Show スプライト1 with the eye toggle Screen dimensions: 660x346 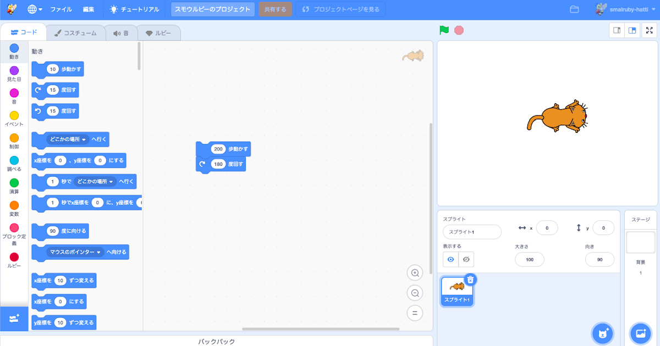450,259
